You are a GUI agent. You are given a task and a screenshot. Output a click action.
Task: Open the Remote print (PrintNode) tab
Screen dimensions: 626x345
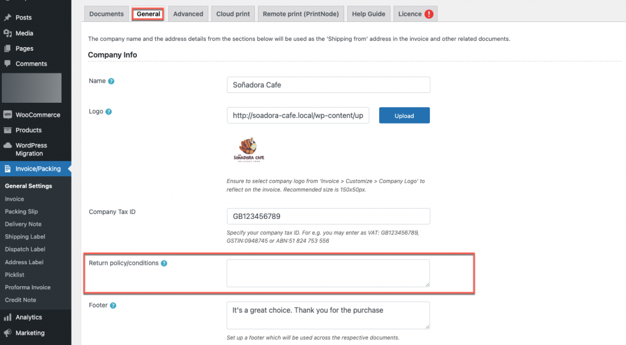pos(301,14)
